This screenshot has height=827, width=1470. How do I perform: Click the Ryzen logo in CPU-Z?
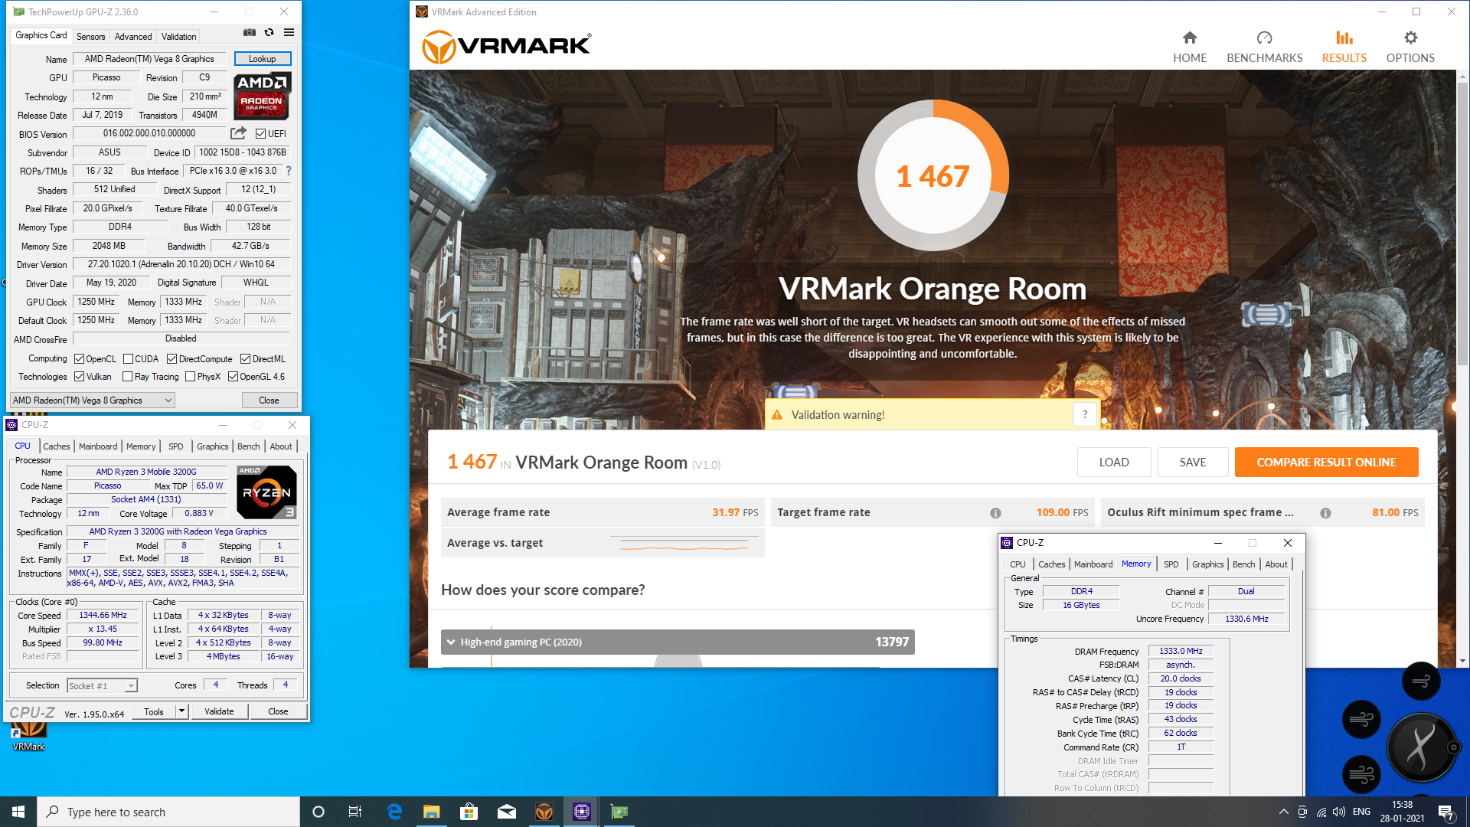point(266,492)
